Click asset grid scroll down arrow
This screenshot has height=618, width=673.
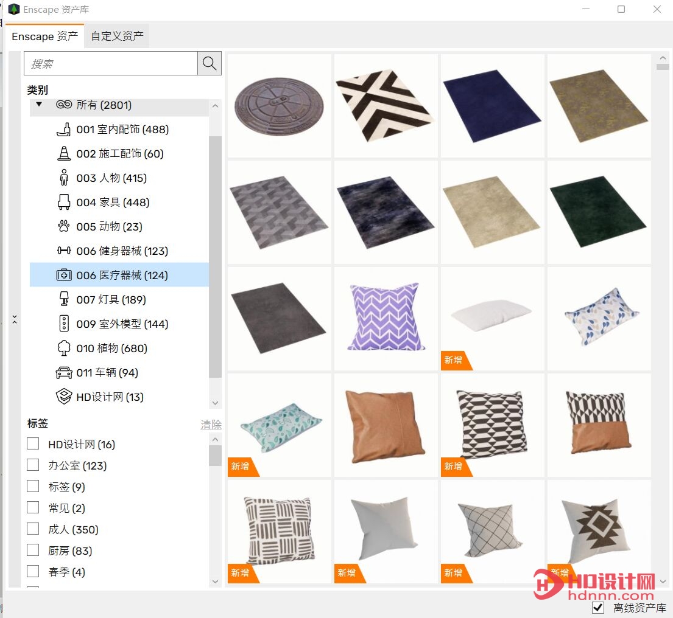click(x=663, y=582)
